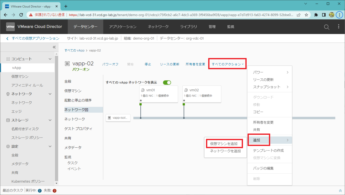Viewport: 345px width, 195px height.
Task: Click the settings gear icon in sidebar
Action: 8,146
